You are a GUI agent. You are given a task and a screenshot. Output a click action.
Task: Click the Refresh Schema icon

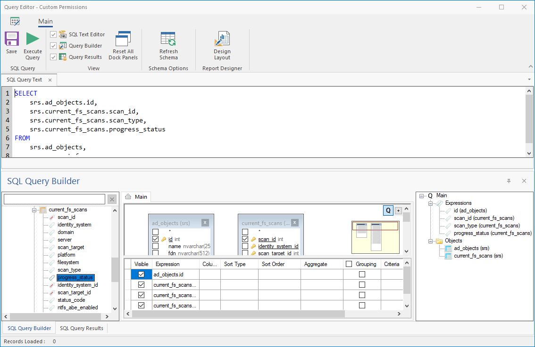(168, 40)
